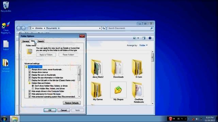Click the Advanced settings list scrollbar thumb

pos(79,75)
